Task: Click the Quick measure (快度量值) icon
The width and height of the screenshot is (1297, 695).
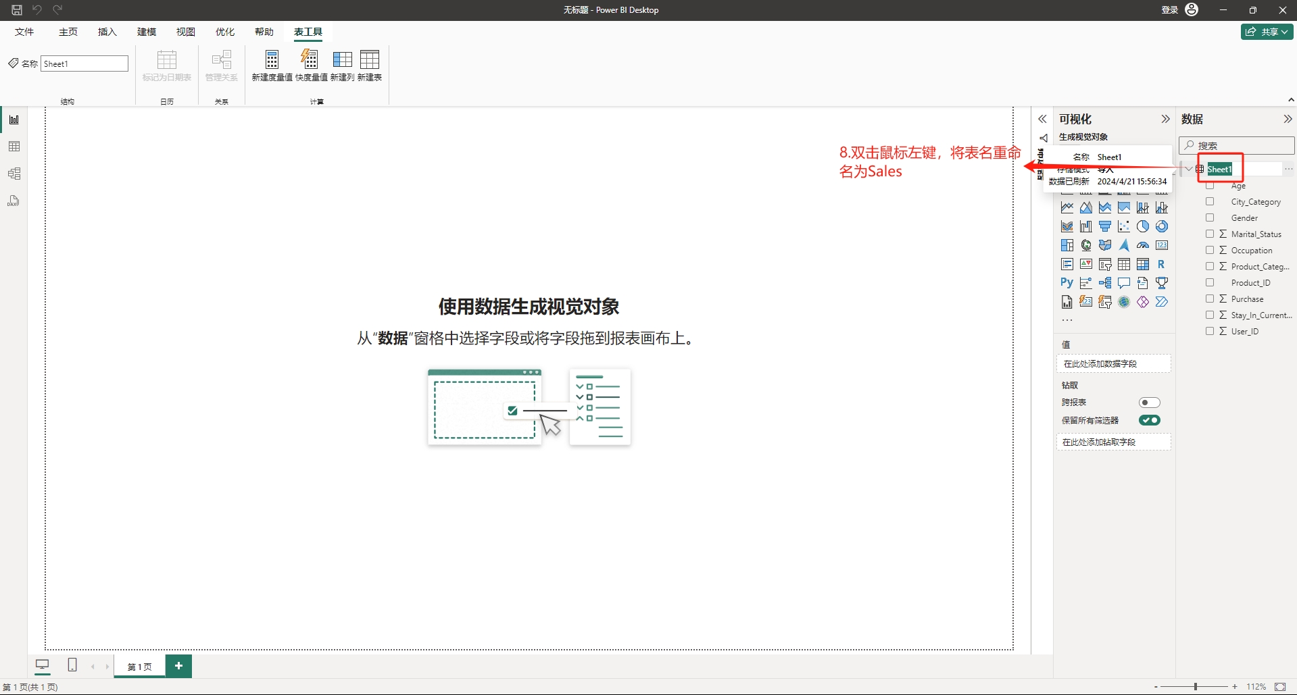Action: (310, 59)
